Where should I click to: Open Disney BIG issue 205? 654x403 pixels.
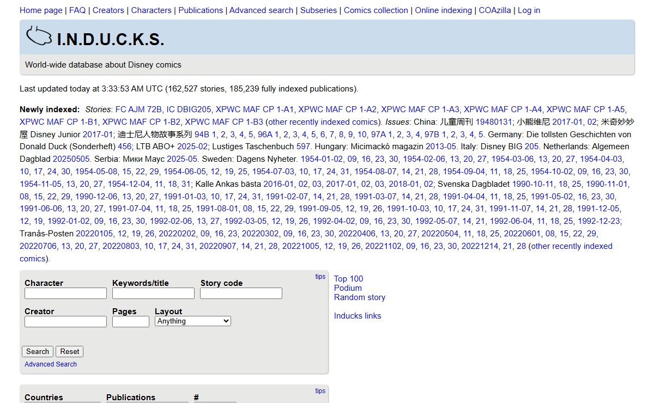click(x=532, y=146)
